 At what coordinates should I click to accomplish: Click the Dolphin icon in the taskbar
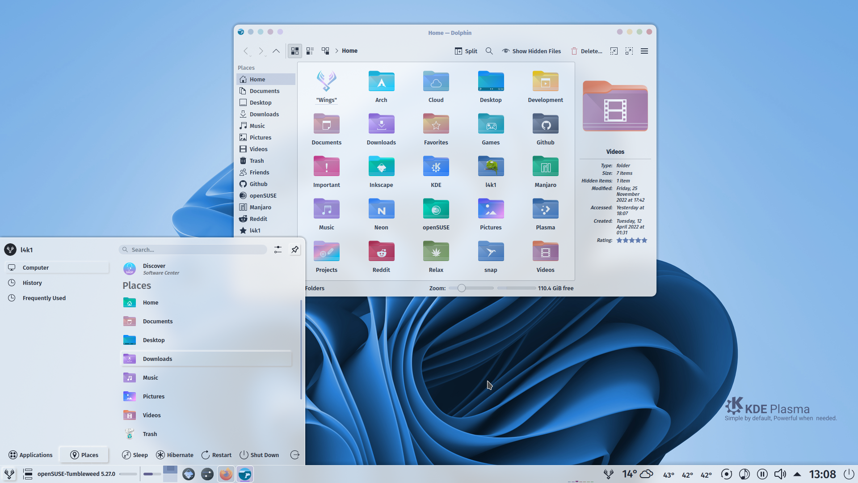pyautogui.click(x=245, y=474)
